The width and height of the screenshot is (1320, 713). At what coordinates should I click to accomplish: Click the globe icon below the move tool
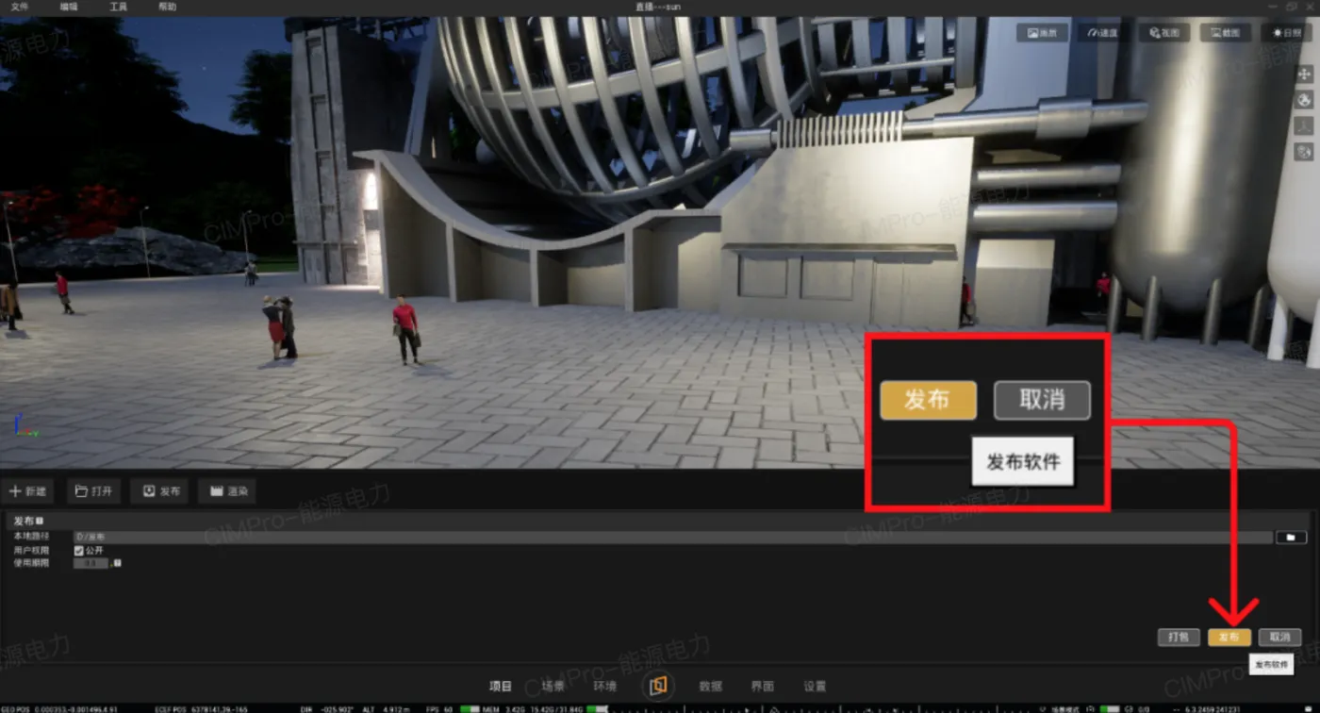pyautogui.click(x=1305, y=99)
